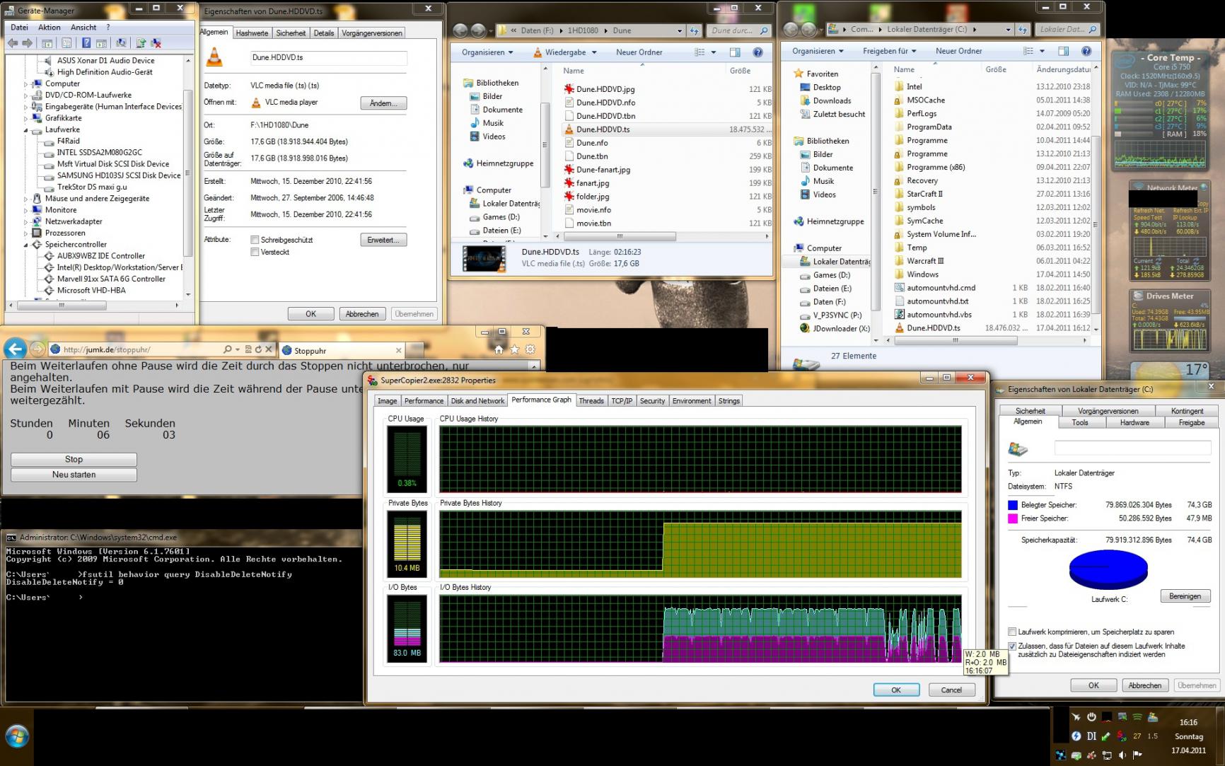Switch to the Threads tab
This screenshot has width=1225, height=766.
click(591, 401)
